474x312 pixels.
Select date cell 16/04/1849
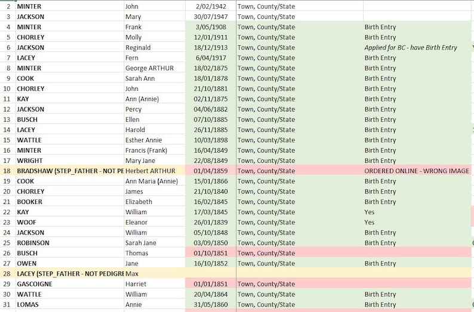pyautogui.click(x=211, y=150)
